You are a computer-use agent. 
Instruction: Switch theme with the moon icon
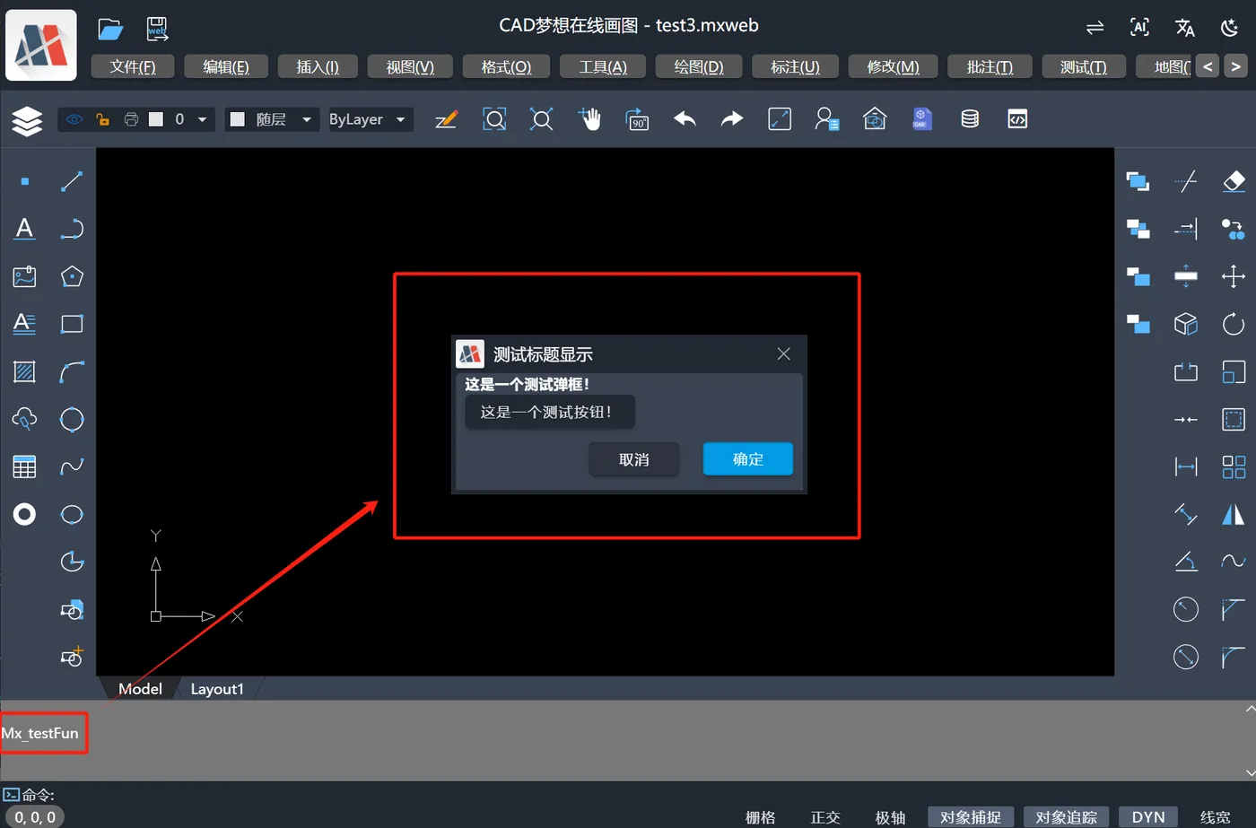click(1230, 28)
